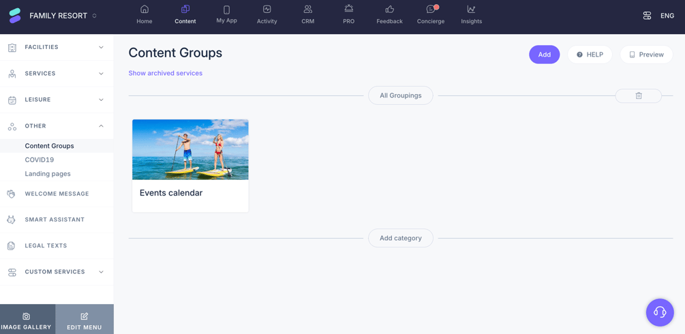Open the Home icon in top navigation
The width and height of the screenshot is (685, 334).
click(144, 9)
